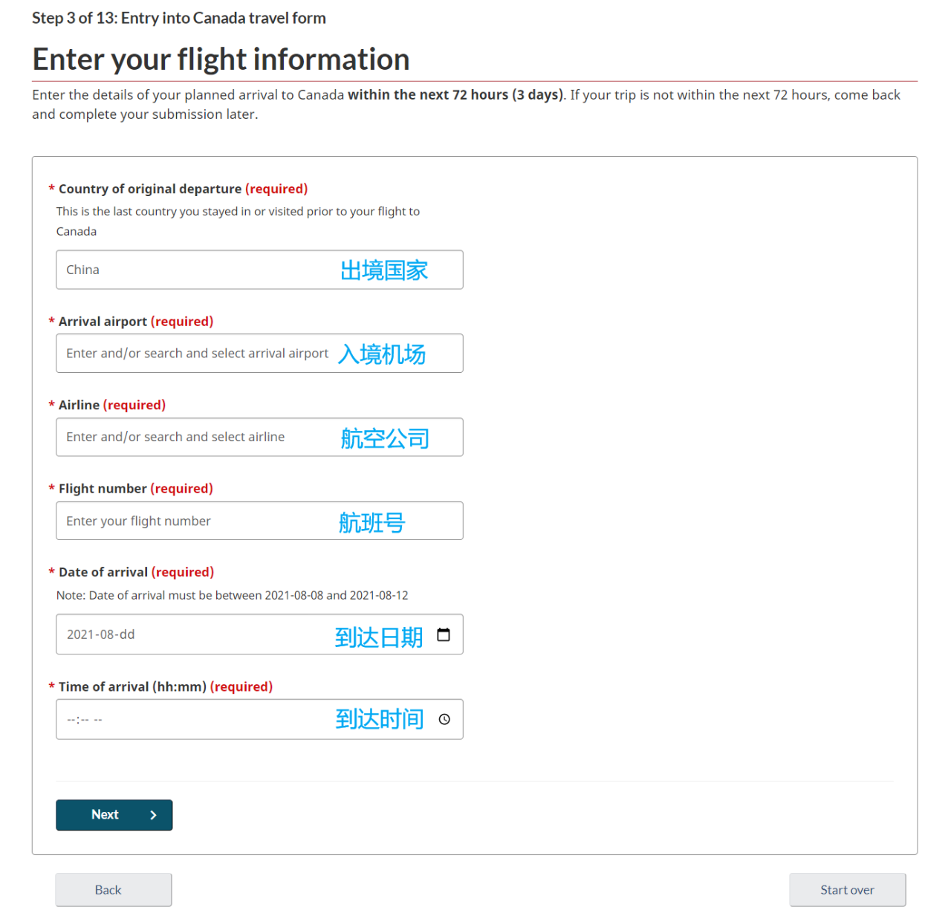This screenshot has height=910, width=951.
Task: Click into the Flight number input
Action: point(259,521)
